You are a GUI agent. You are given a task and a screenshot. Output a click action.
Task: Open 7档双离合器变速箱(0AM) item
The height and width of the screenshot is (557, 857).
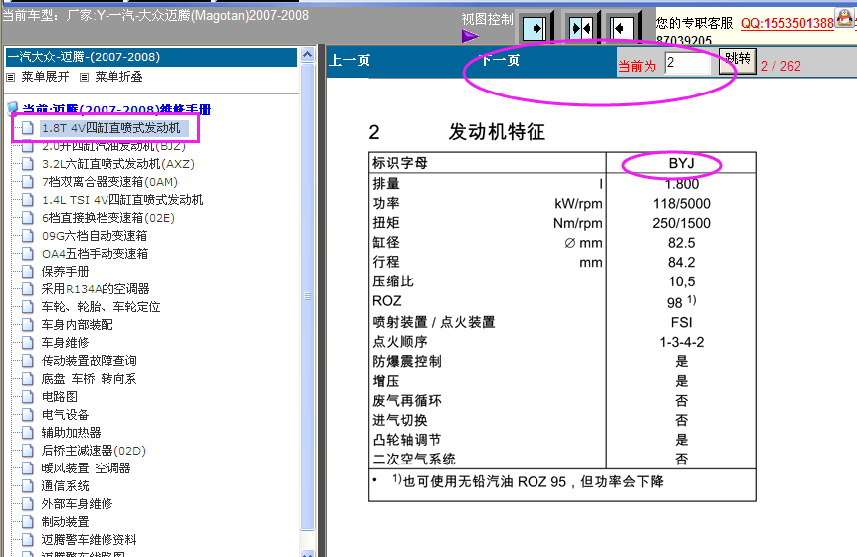click(x=109, y=182)
